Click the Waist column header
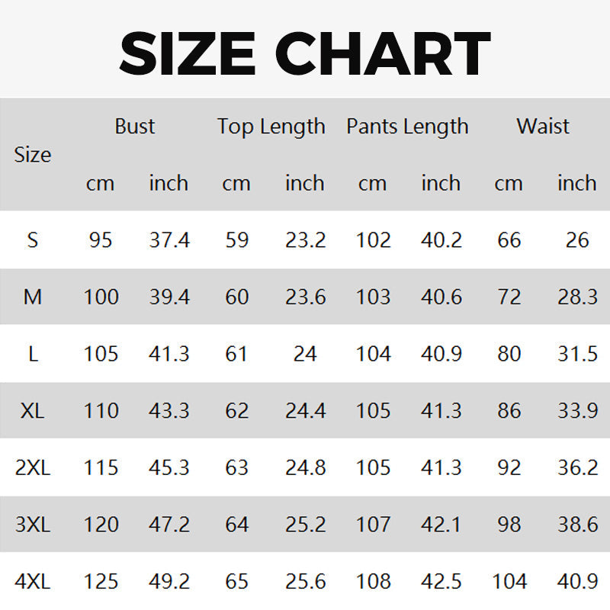This screenshot has width=610, height=610. click(x=543, y=126)
